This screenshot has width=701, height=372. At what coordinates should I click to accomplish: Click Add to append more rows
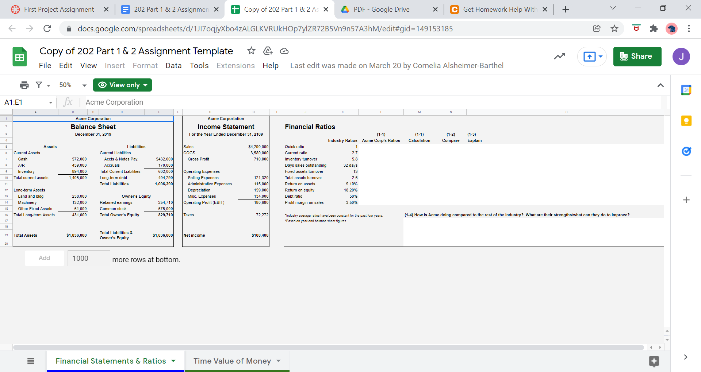(44, 258)
